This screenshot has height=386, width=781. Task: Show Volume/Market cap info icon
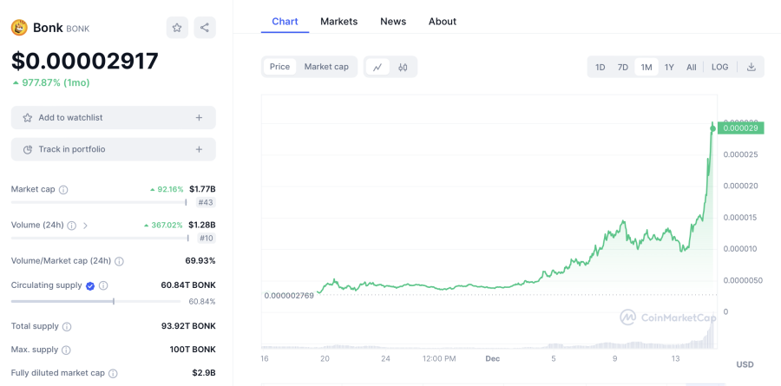click(119, 261)
